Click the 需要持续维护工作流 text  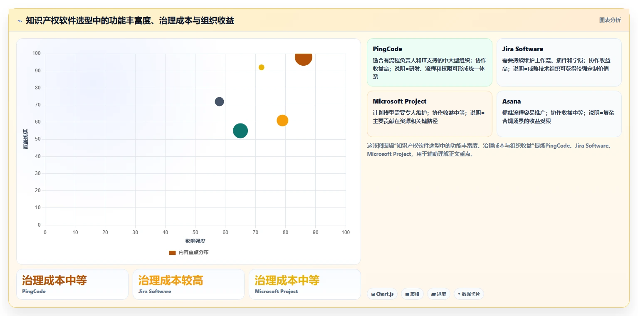coord(526,60)
